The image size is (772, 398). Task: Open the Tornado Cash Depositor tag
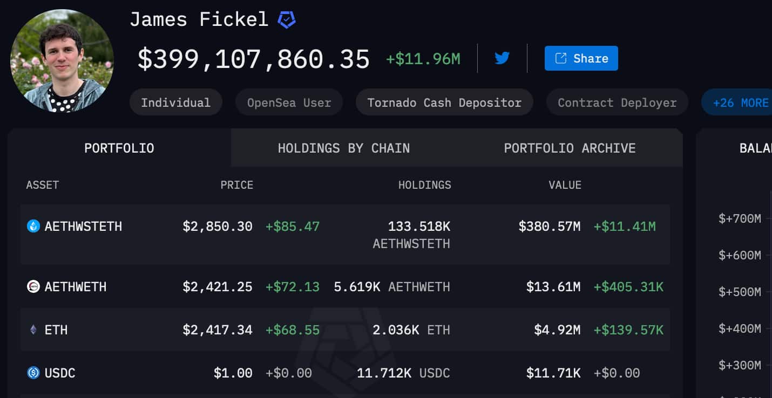(444, 101)
